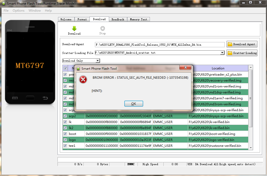Click trustzone-verified.bin location cell
Screen dimensions: 267x176
(218, 146)
